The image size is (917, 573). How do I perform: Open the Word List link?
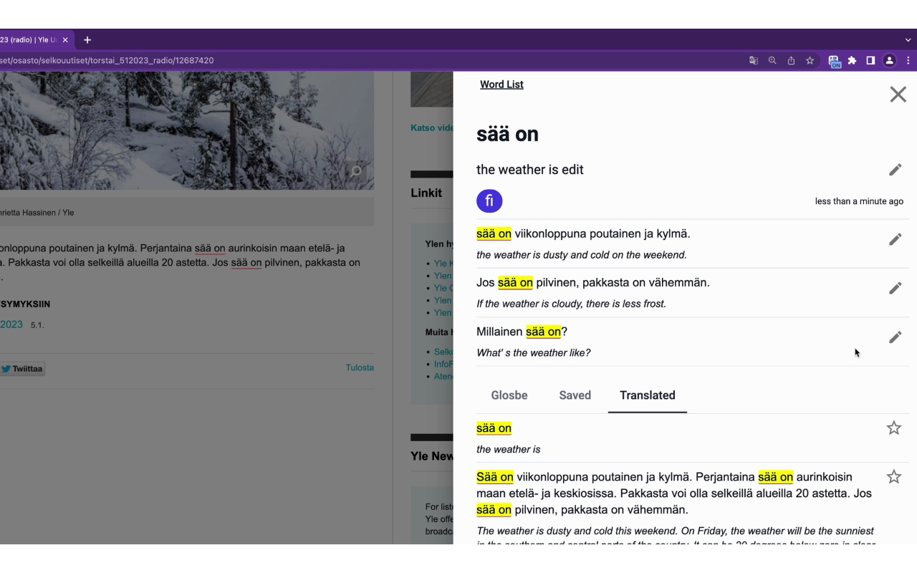[x=501, y=85]
